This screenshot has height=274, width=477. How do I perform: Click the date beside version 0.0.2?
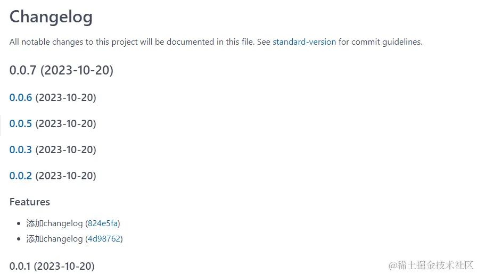tap(66, 176)
